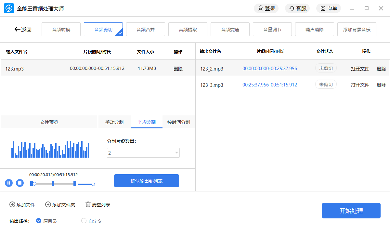Click the back arrow to return
390x234 pixels.
(18, 30)
